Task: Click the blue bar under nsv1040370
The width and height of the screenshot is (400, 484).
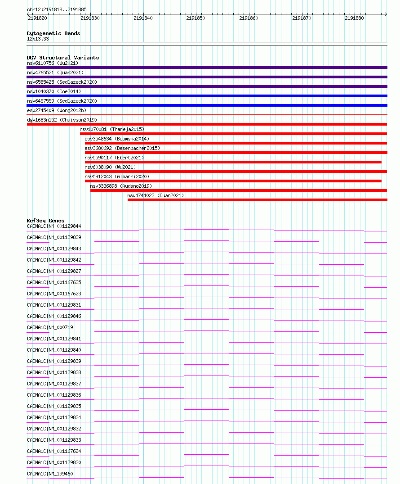Action: pyautogui.click(x=207, y=96)
